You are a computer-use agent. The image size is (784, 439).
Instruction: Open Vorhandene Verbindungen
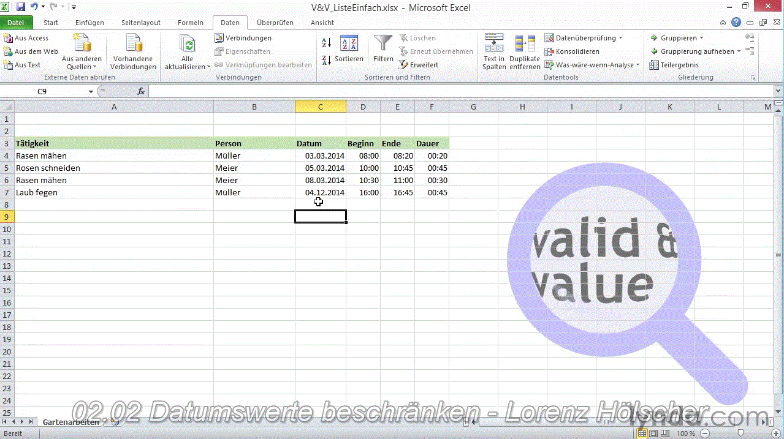pos(134,52)
